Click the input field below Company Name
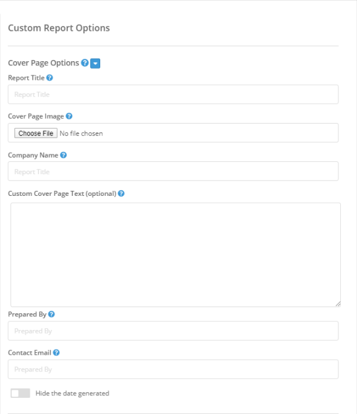 pyautogui.click(x=173, y=171)
